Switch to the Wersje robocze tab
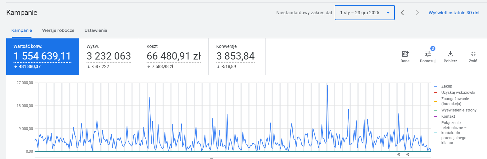The width and height of the screenshot is (487, 159). (x=58, y=31)
